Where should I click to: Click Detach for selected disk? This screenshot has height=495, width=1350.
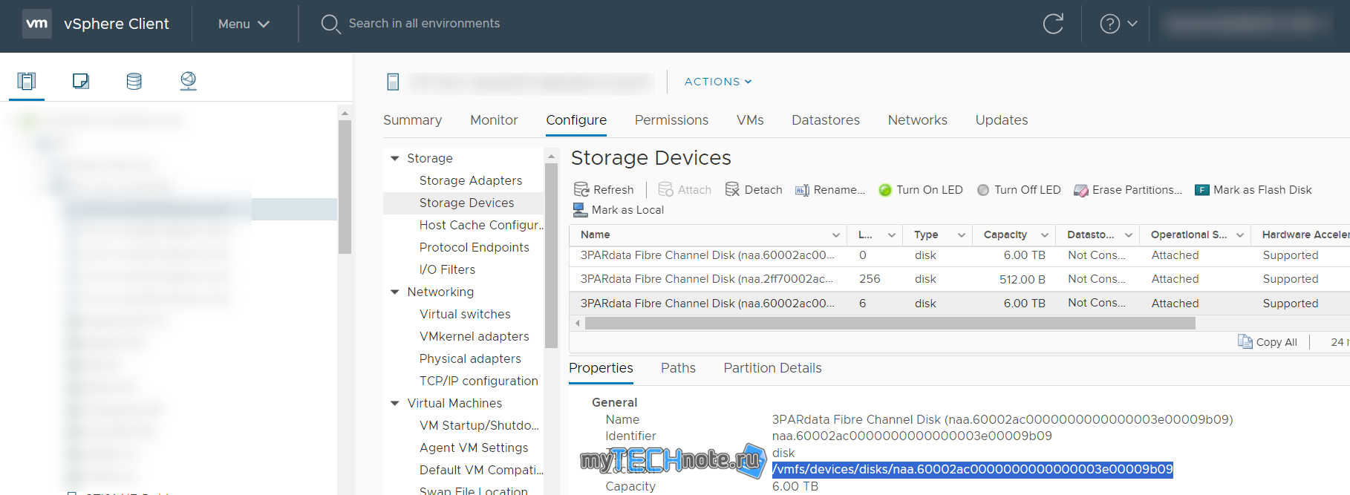(754, 190)
